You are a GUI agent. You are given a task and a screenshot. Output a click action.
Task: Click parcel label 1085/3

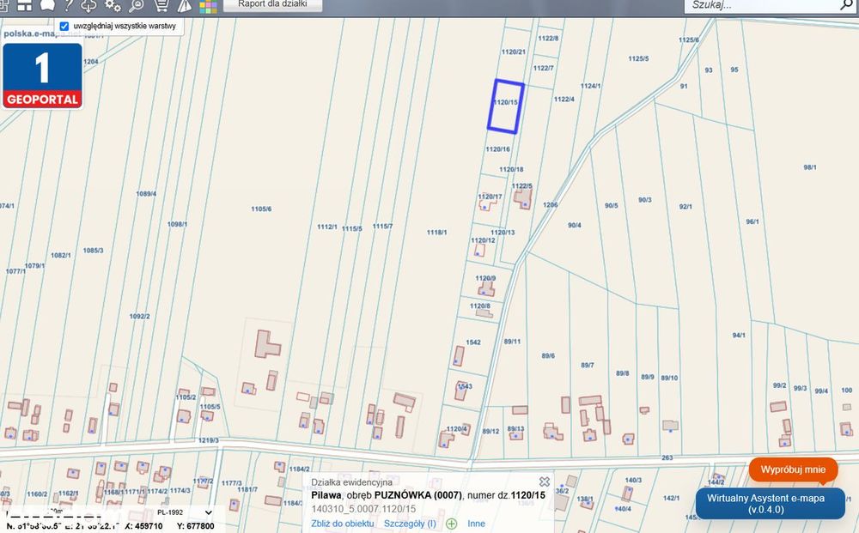coord(93,251)
